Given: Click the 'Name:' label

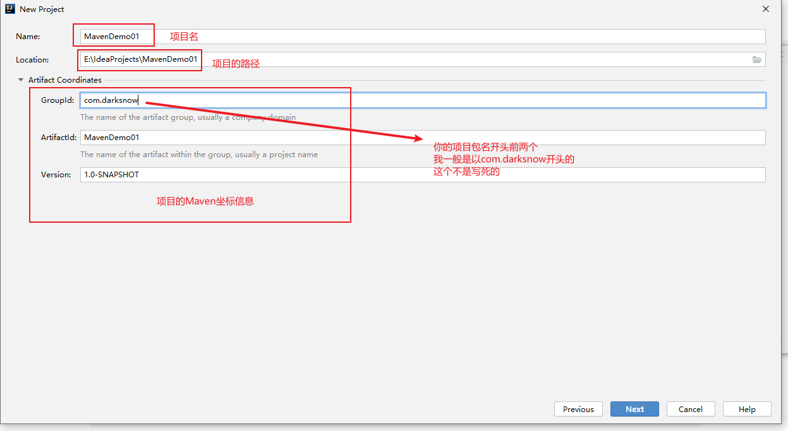Looking at the screenshot, I should pyautogui.click(x=28, y=37).
